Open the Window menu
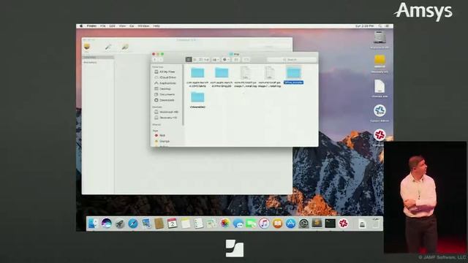Image resolution: width=468 pixels, height=263 pixels. tap(143, 26)
